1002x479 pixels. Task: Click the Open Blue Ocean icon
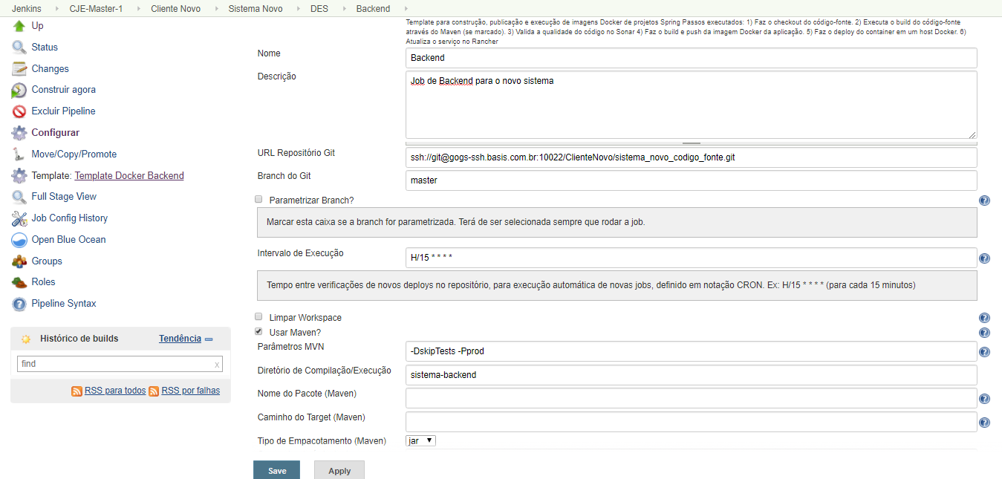pyautogui.click(x=19, y=240)
